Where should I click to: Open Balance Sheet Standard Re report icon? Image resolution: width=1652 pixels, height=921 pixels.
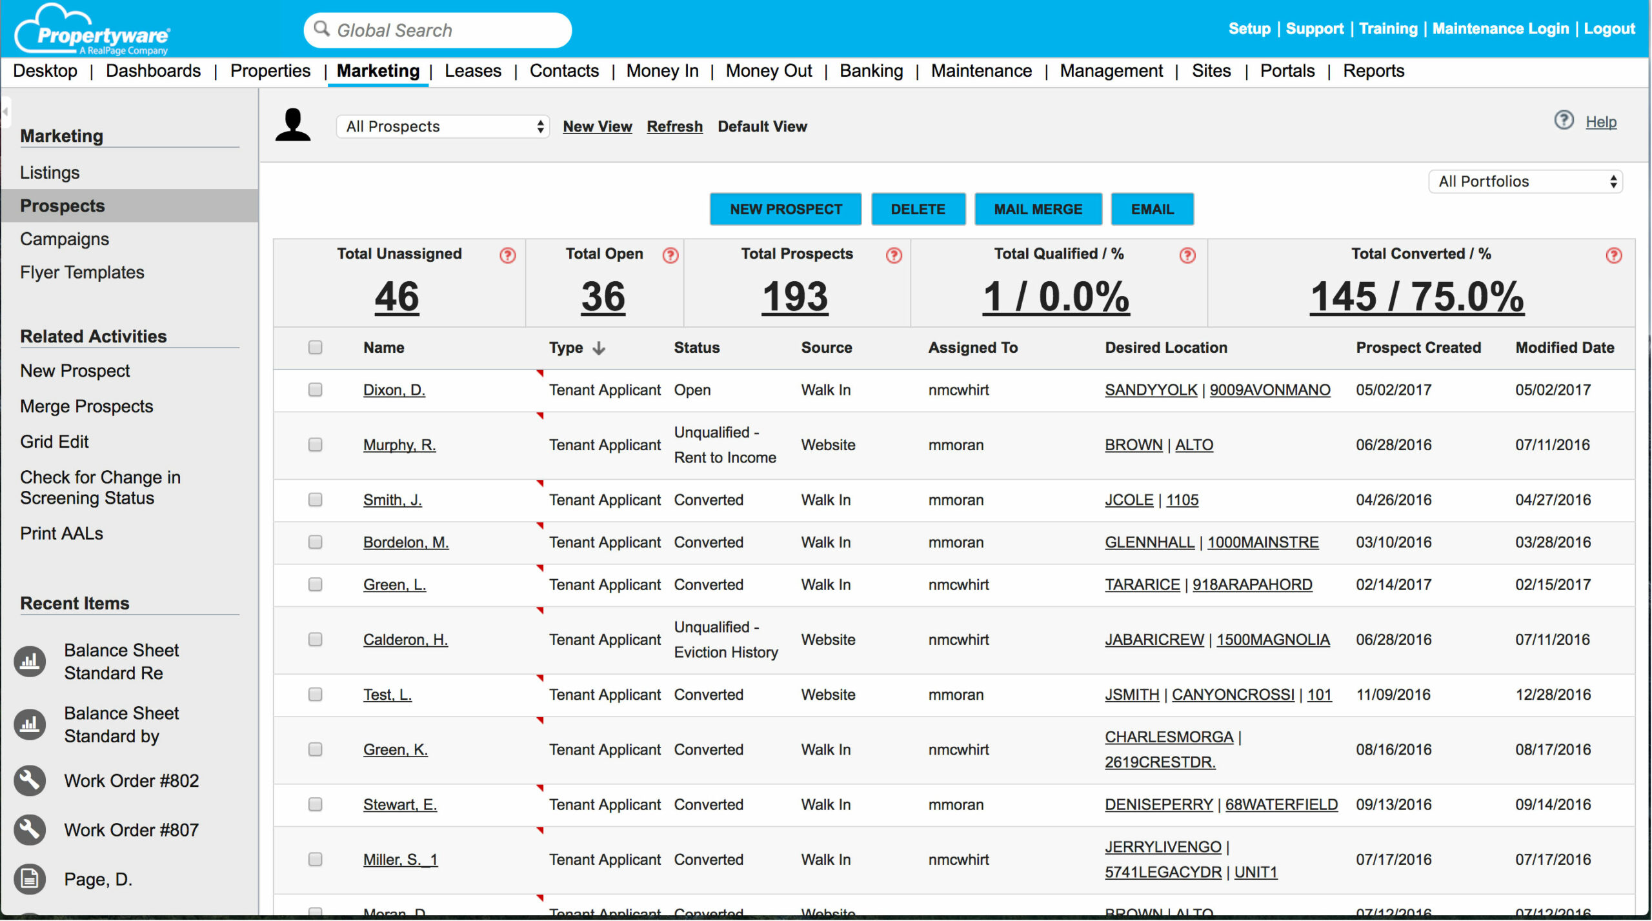point(30,662)
